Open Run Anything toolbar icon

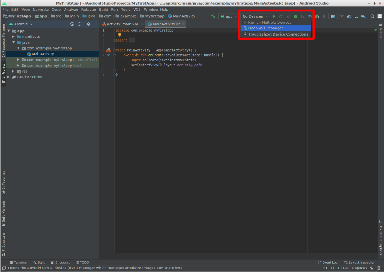(342, 16)
